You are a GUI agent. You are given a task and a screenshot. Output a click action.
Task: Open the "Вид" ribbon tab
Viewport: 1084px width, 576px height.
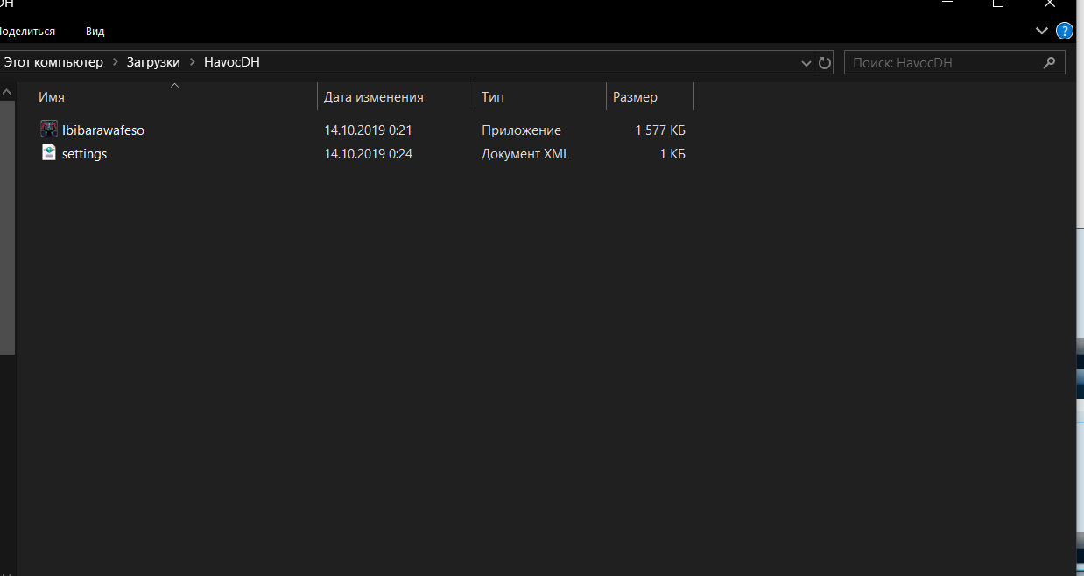95,31
